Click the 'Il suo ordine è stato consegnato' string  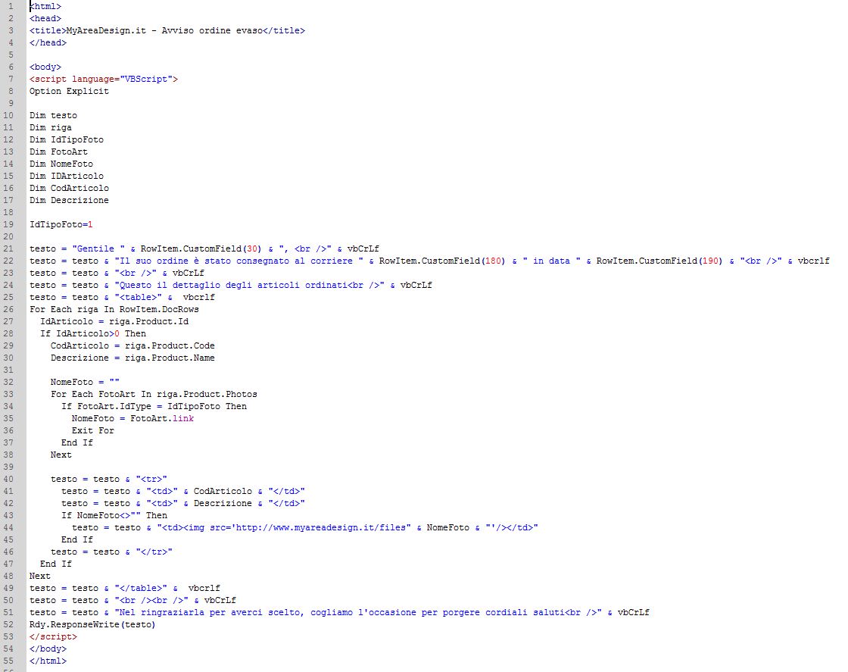(x=239, y=261)
